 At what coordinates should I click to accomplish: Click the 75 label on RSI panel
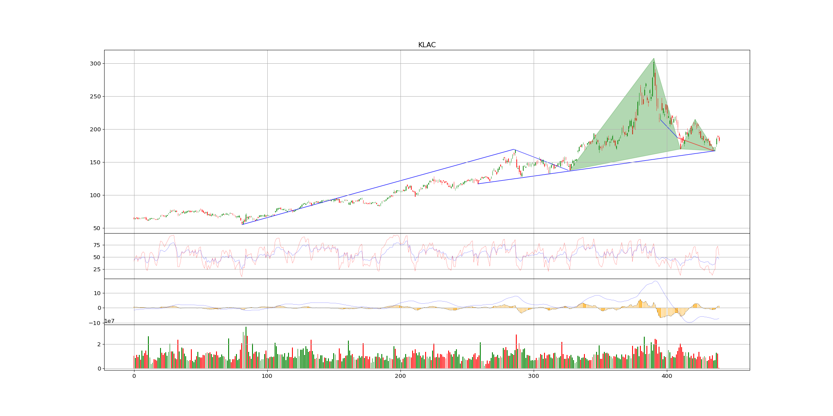(97, 245)
